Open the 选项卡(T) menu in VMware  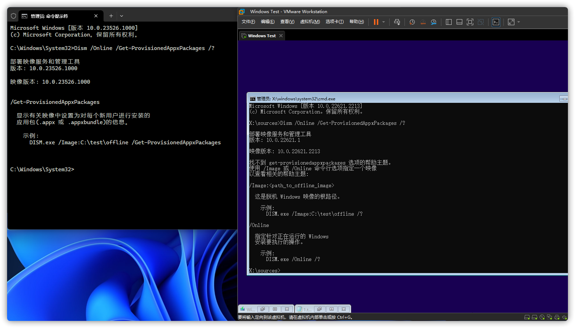tap(335, 22)
